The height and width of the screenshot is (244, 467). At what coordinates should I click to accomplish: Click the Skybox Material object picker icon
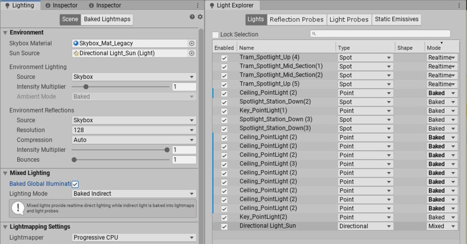click(192, 43)
